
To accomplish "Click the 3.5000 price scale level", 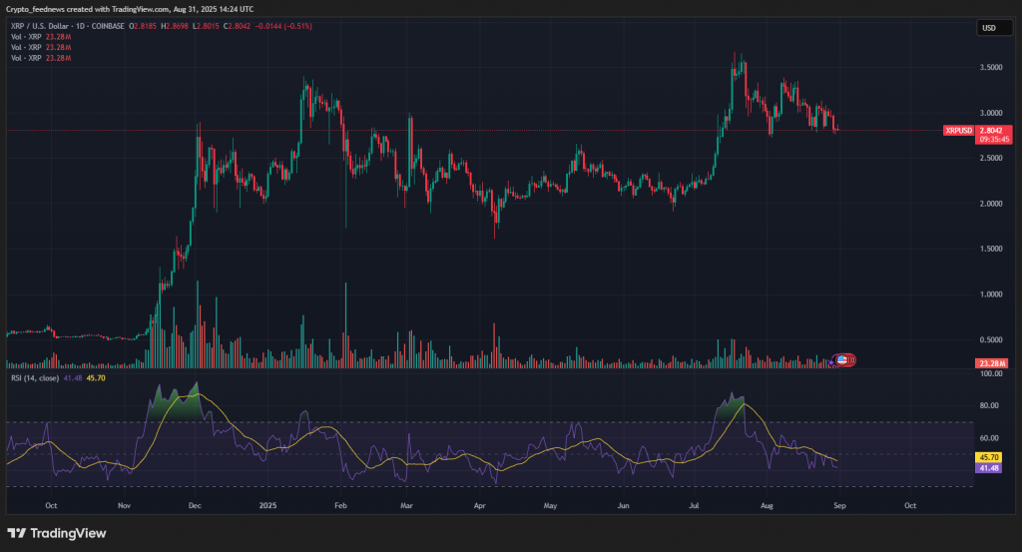I will [993, 68].
